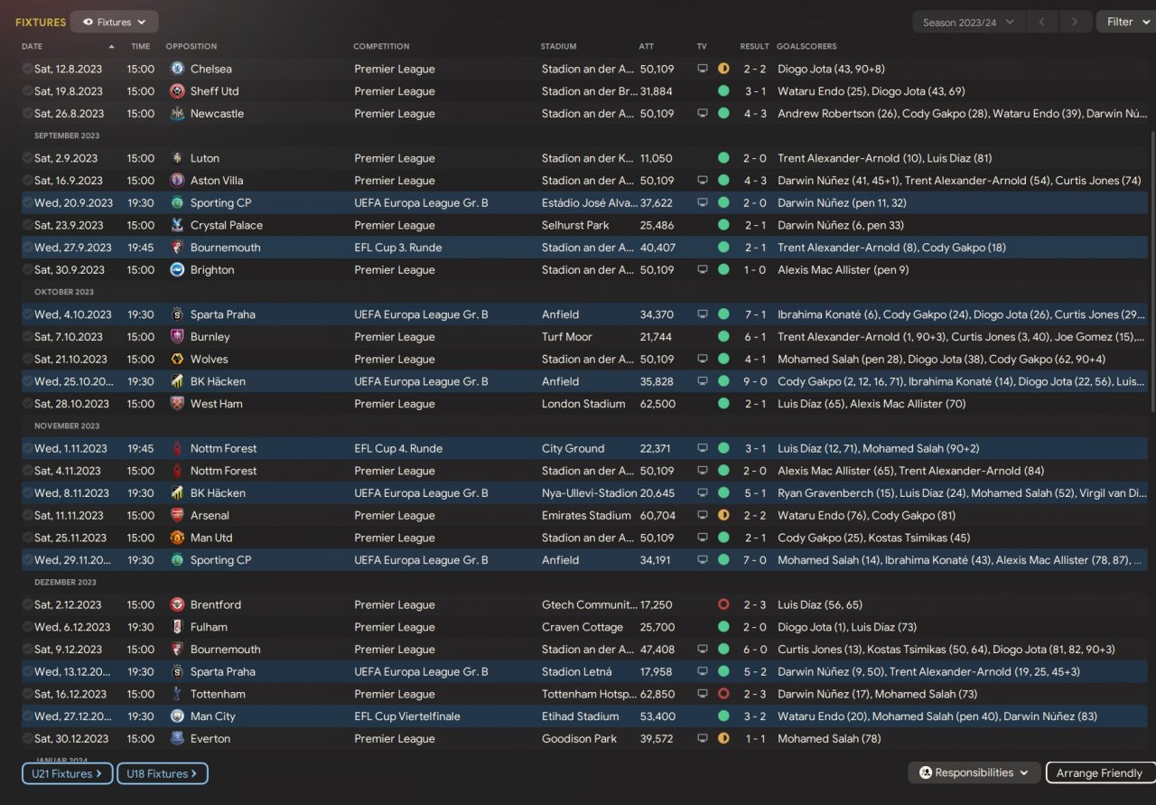This screenshot has width=1156, height=805.
Task: Click the Chelsea club badge
Action: pyautogui.click(x=177, y=69)
